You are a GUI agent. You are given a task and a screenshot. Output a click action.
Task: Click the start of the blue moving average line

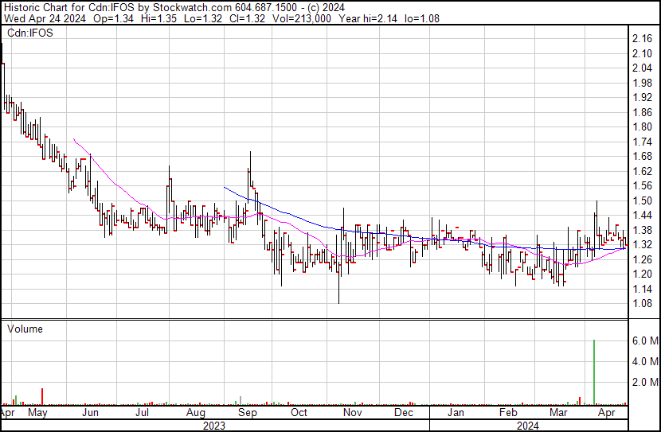pos(225,187)
